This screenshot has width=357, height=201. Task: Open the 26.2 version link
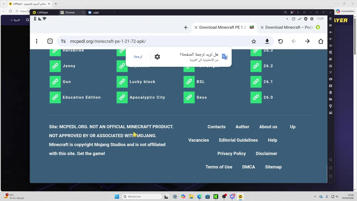268,66
